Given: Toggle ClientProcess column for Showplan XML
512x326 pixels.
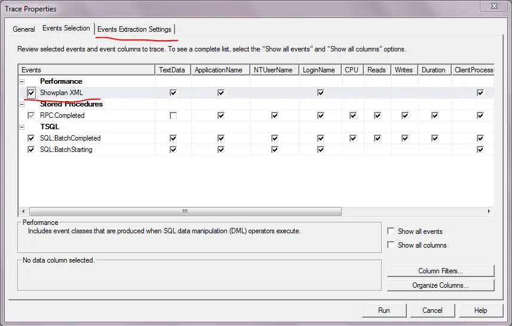Looking at the screenshot, I should 480,93.
